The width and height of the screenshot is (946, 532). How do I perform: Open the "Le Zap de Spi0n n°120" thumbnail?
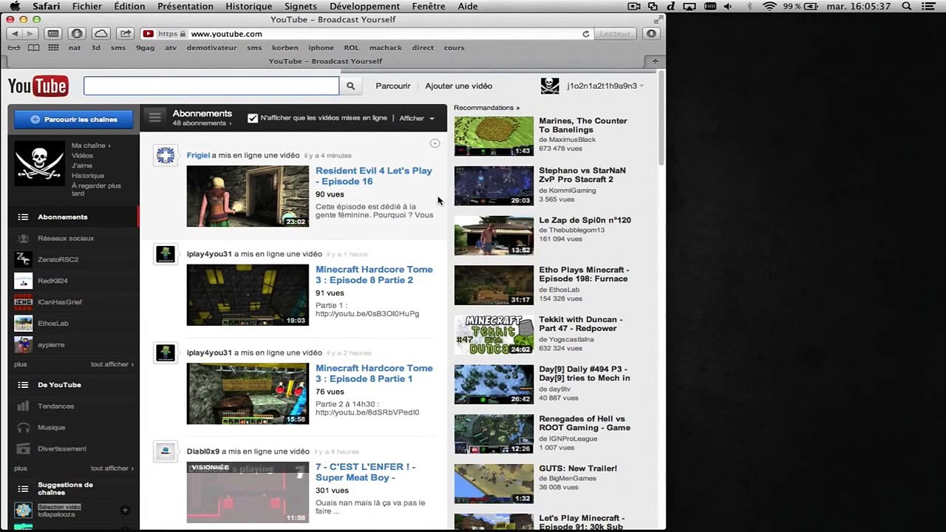coord(494,235)
